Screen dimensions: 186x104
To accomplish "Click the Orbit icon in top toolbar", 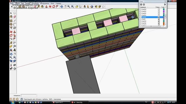I will coord(62,7).
